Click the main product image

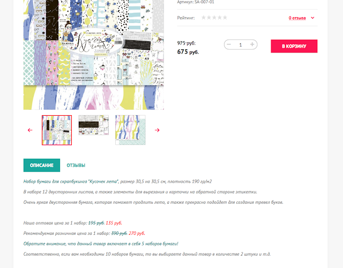(94, 55)
